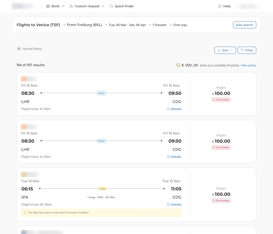
Task: Click the Edit search button
Action: click(x=245, y=25)
